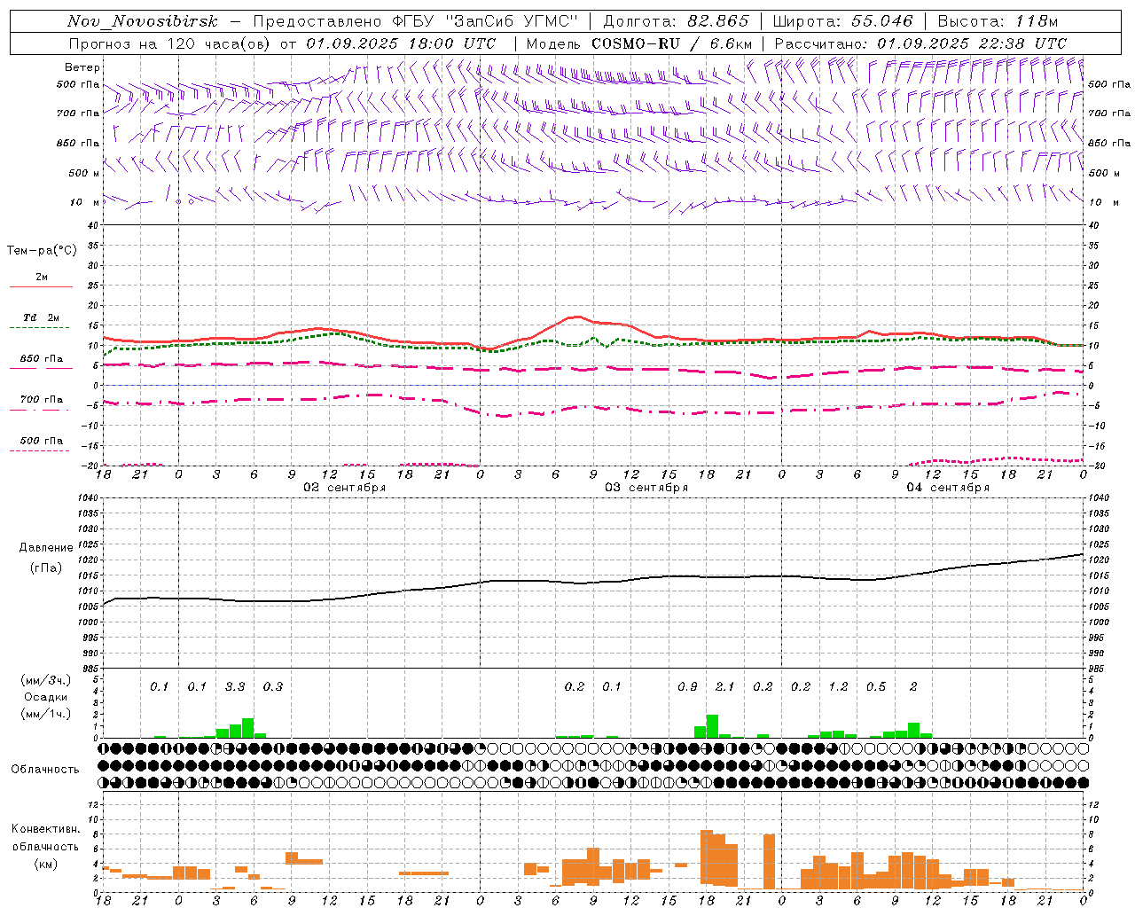Screen dimensions: 1135x908
Task: Select the 04 сентября date label
Action: pyautogui.click(x=948, y=488)
